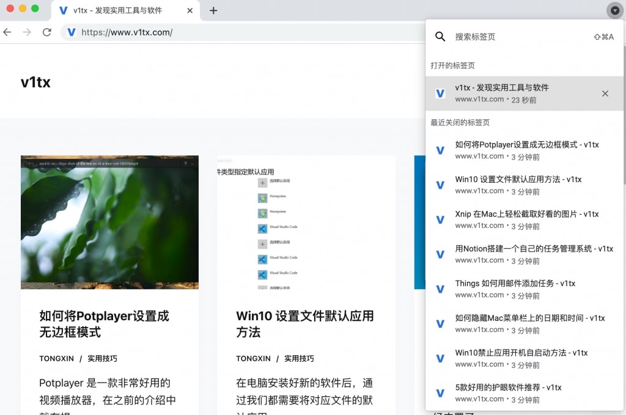Open a new tab with plus button

click(x=213, y=10)
